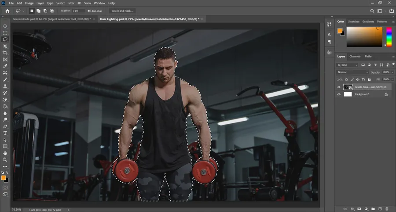Click the Home icon in options bar
Image resolution: width=396 pixels, height=212 pixels.
tap(7, 11)
